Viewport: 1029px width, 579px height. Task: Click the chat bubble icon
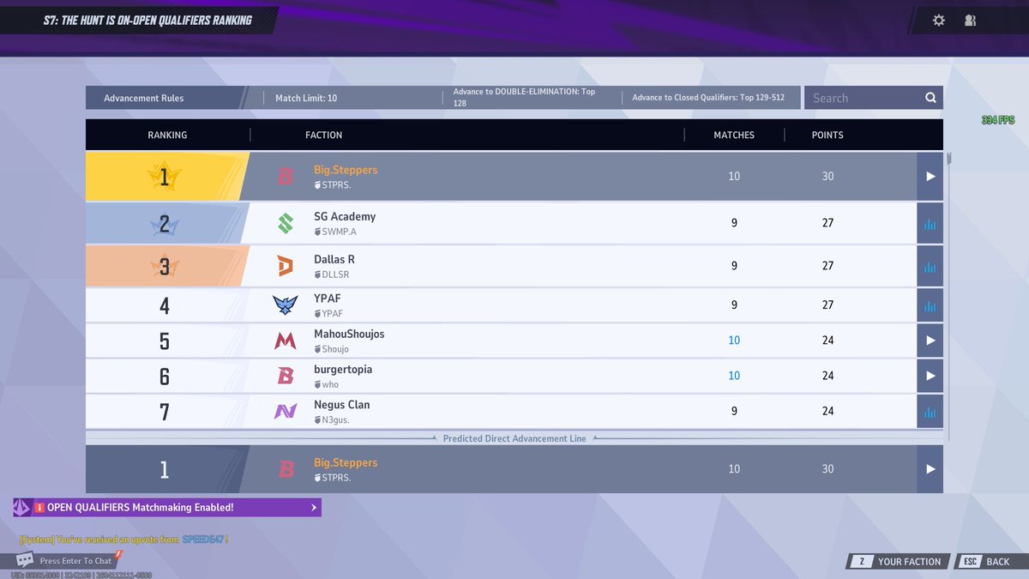coord(25,560)
